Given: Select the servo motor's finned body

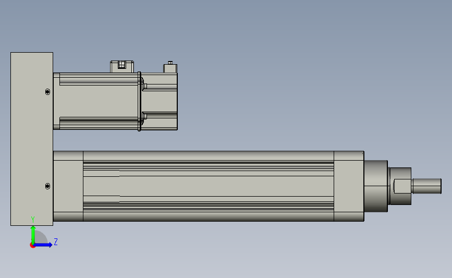Looking at the screenshot, I should 96,101.
